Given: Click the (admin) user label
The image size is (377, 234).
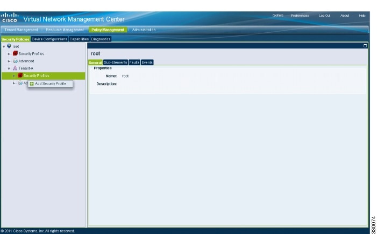Looking at the screenshot, I should (278, 16).
